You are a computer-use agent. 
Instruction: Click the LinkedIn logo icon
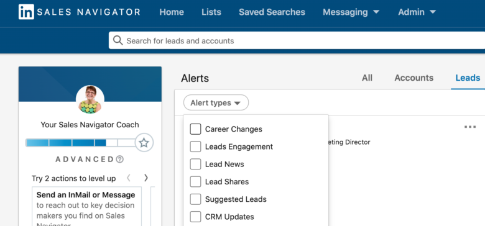point(26,12)
